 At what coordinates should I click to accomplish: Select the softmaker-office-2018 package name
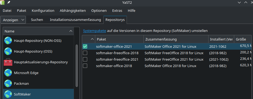coord(114,66)
